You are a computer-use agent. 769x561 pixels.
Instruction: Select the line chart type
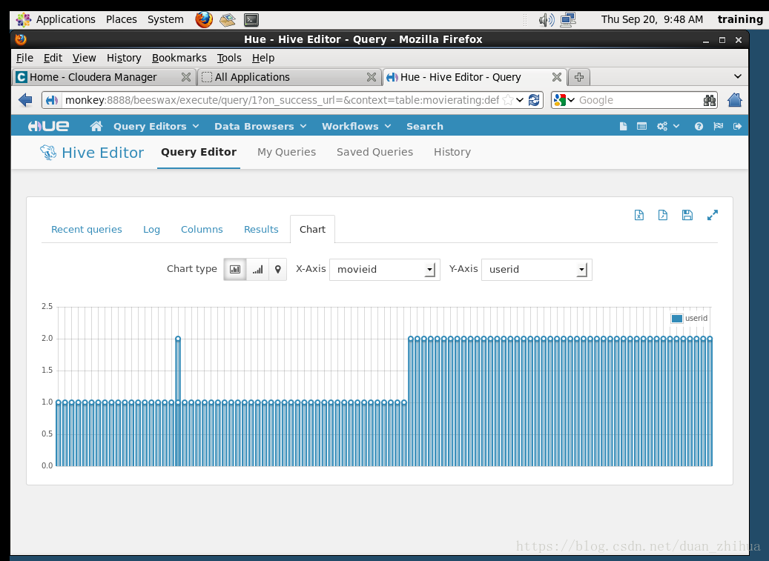(x=257, y=270)
